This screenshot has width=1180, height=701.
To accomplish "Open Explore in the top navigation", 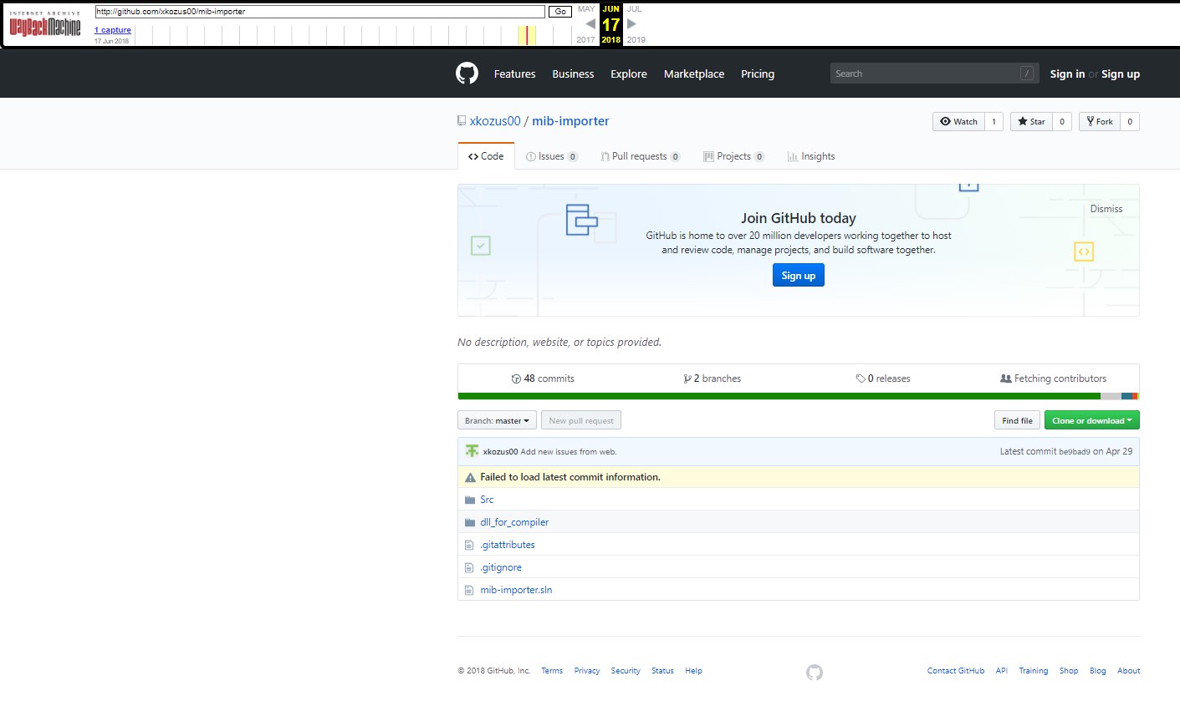I will click(629, 74).
